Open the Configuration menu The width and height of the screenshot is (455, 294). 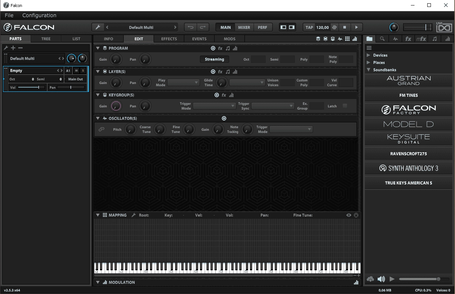click(x=39, y=15)
